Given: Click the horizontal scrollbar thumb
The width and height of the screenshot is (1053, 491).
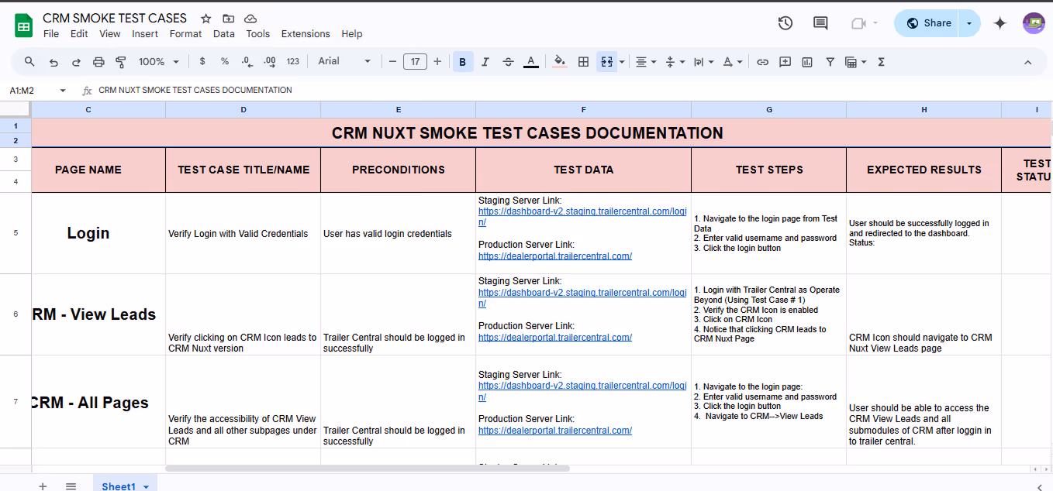Looking at the screenshot, I should click(x=368, y=469).
